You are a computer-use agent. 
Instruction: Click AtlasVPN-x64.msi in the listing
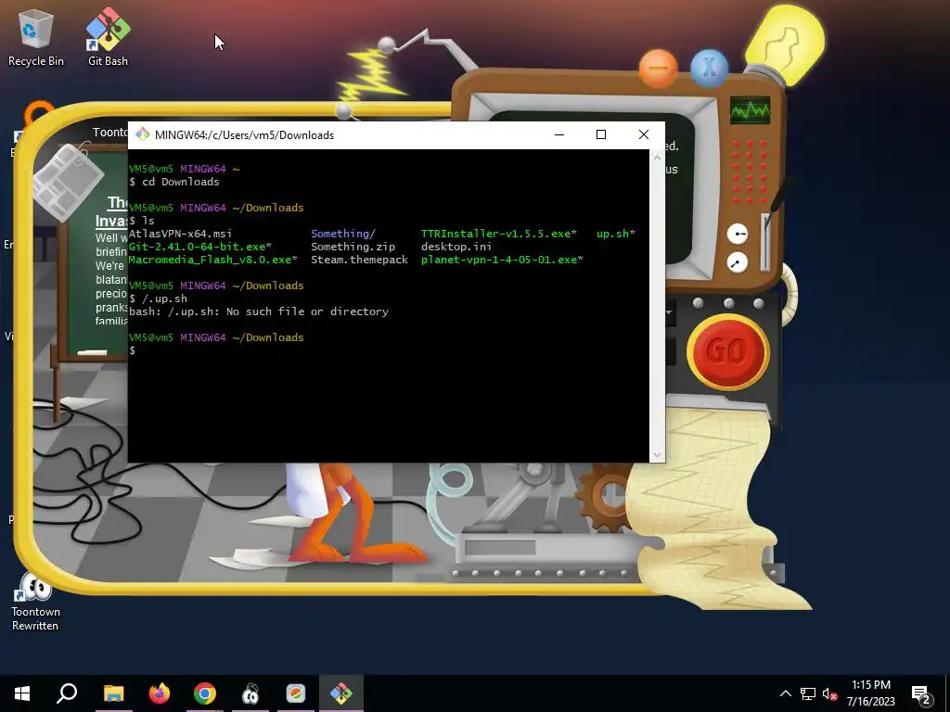pos(180,234)
